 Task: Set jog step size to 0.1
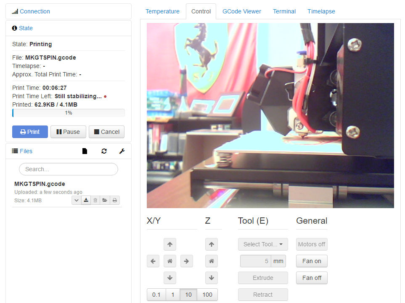[x=156, y=295]
